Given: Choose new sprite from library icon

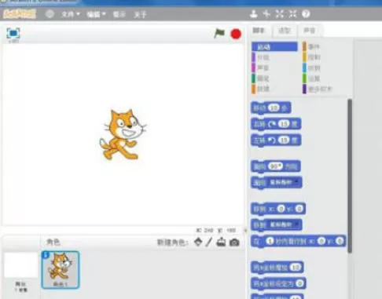Looking at the screenshot, I should 198,242.
